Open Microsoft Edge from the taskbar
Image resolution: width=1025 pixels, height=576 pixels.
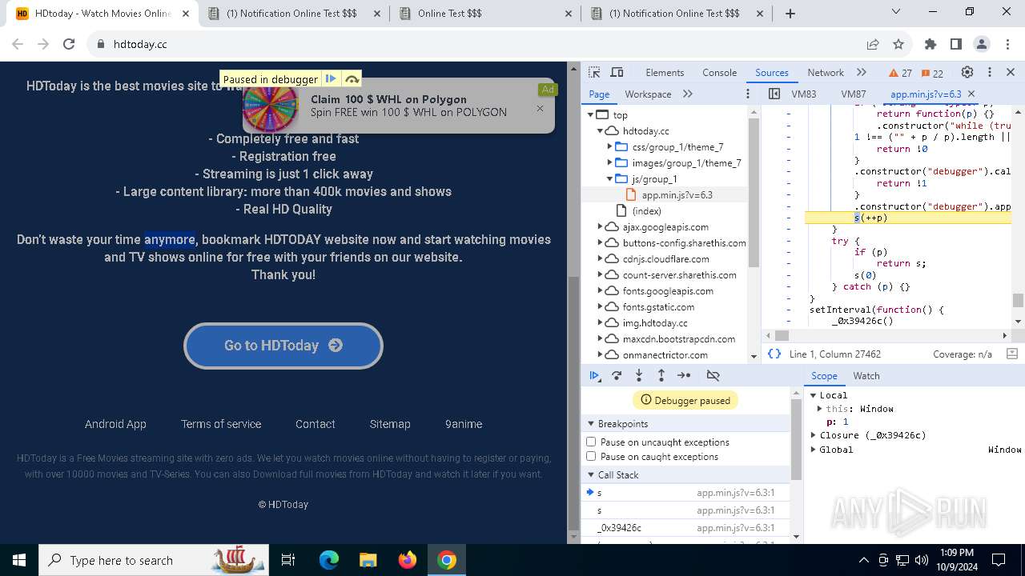pyautogui.click(x=329, y=560)
